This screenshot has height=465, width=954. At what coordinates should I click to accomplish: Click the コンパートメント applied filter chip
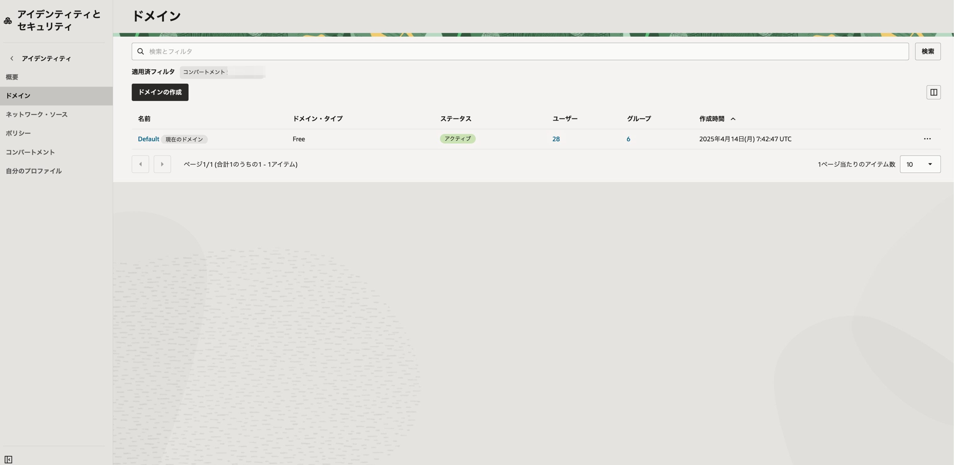(222, 72)
